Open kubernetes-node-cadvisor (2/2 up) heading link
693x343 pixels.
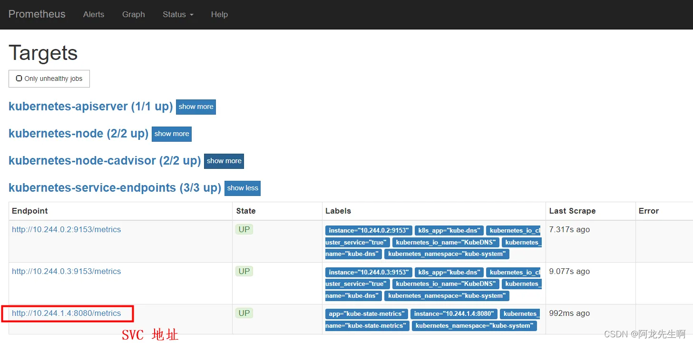[105, 160]
